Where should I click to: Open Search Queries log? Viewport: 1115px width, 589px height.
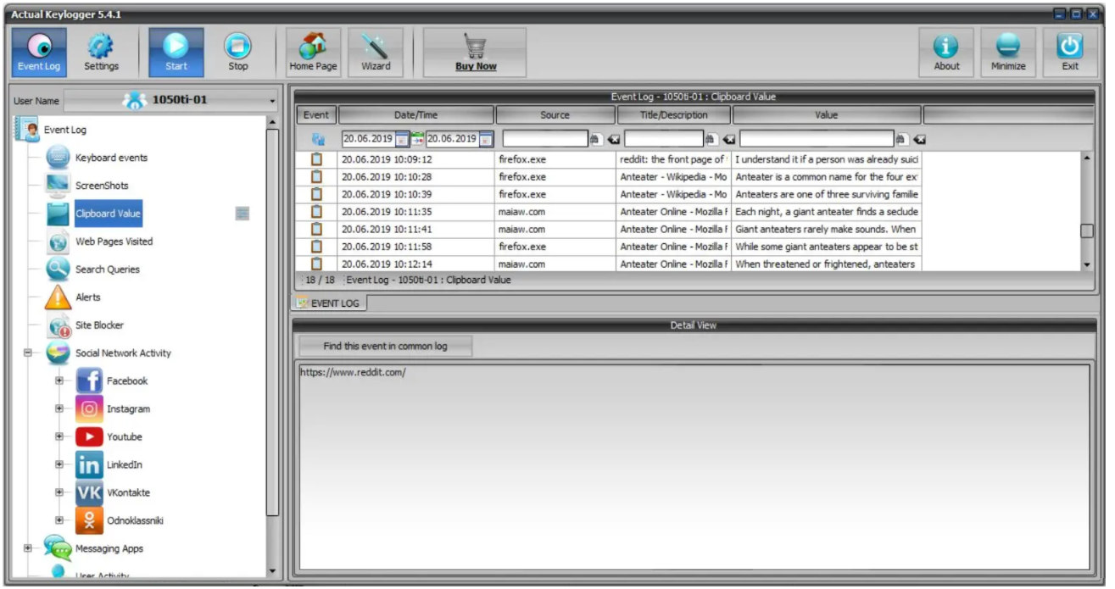point(107,269)
